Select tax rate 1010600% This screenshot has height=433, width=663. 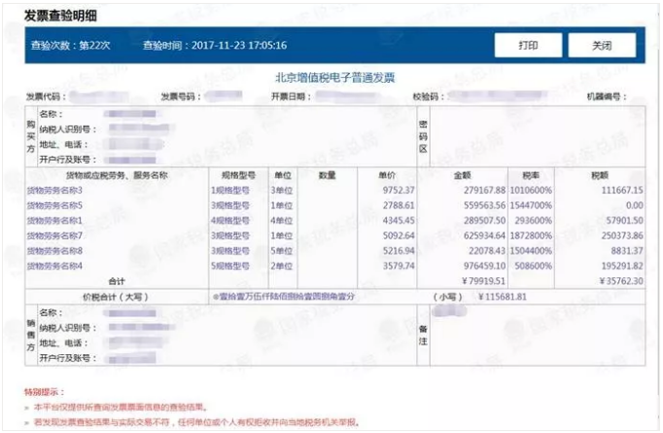pyautogui.click(x=531, y=191)
